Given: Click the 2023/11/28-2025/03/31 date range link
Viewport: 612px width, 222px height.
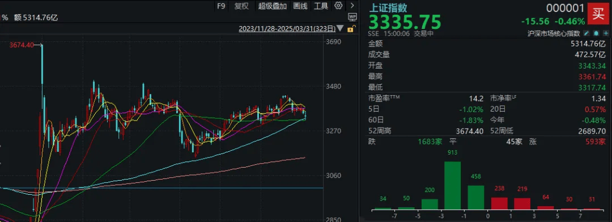Looking at the screenshot, I should [287, 28].
